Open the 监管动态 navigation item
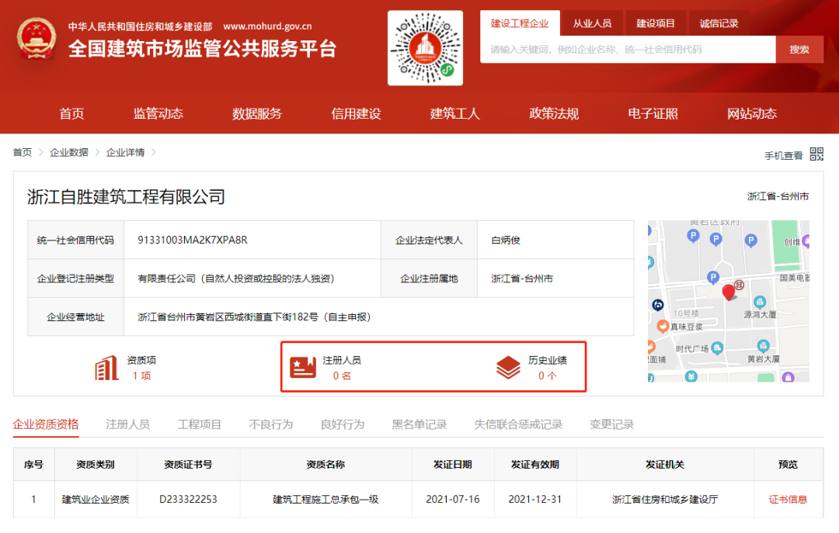Viewport: 839px width, 533px height. click(x=158, y=113)
